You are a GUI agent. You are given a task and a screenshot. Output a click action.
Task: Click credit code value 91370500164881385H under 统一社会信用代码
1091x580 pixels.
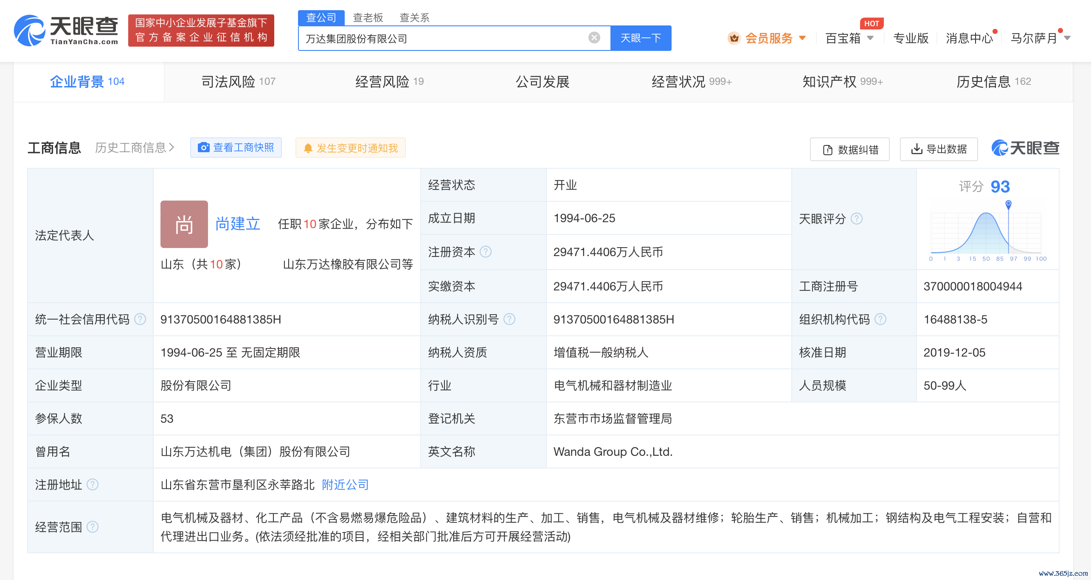pos(221,319)
